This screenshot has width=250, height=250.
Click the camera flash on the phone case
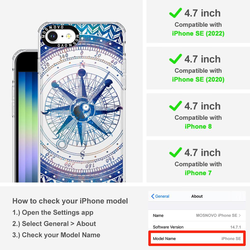(x=68, y=36)
